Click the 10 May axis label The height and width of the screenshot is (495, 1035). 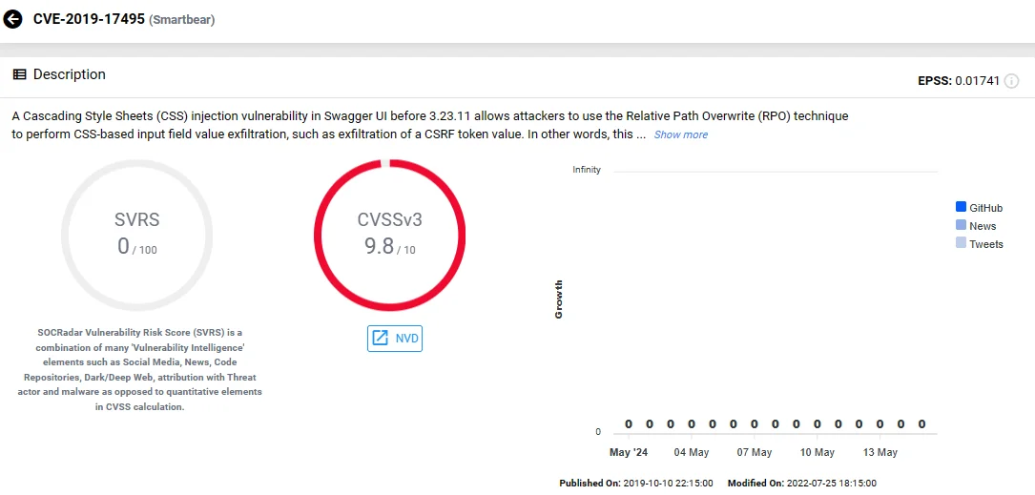pyautogui.click(x=818, y=453)
